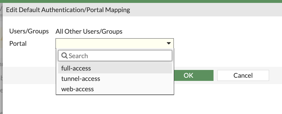Open the Portal combo box

pos(115,43)
